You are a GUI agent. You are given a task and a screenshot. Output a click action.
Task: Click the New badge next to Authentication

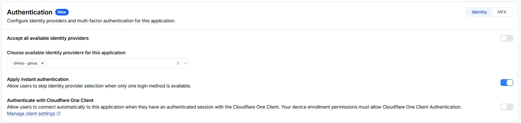[62, 12]
